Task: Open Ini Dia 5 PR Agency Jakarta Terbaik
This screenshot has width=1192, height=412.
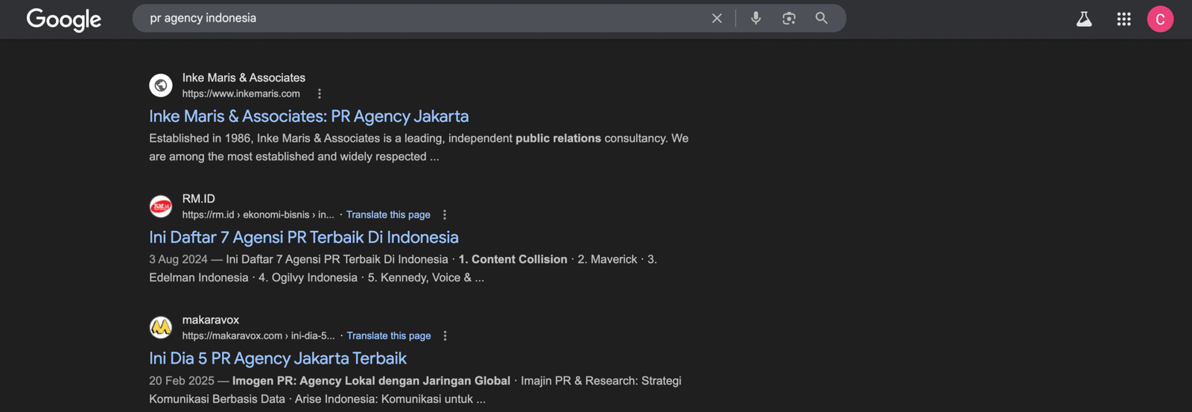Action: (277, 358)
